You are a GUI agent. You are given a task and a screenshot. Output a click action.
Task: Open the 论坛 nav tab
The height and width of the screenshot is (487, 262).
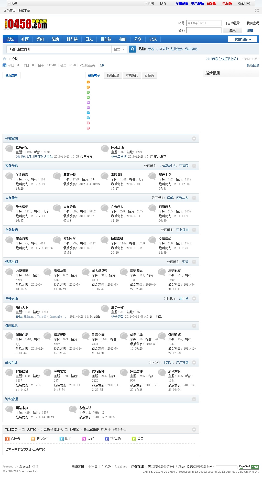pos(10,39)
